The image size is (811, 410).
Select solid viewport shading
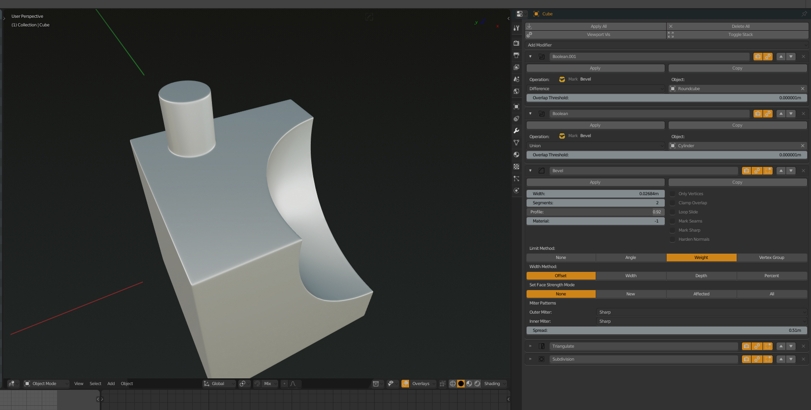[461, 384]
